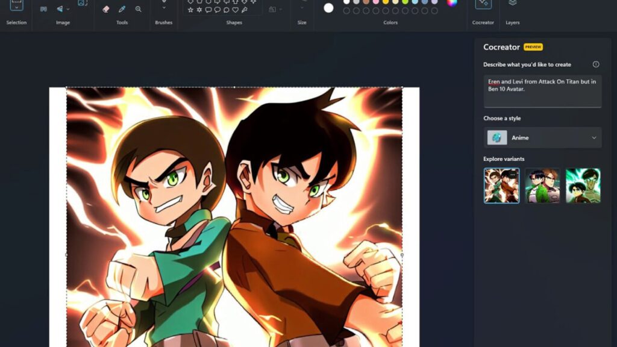The image size is (617, 347).
Task: Click the "Shapes" group label
Action: click(234, 22)
